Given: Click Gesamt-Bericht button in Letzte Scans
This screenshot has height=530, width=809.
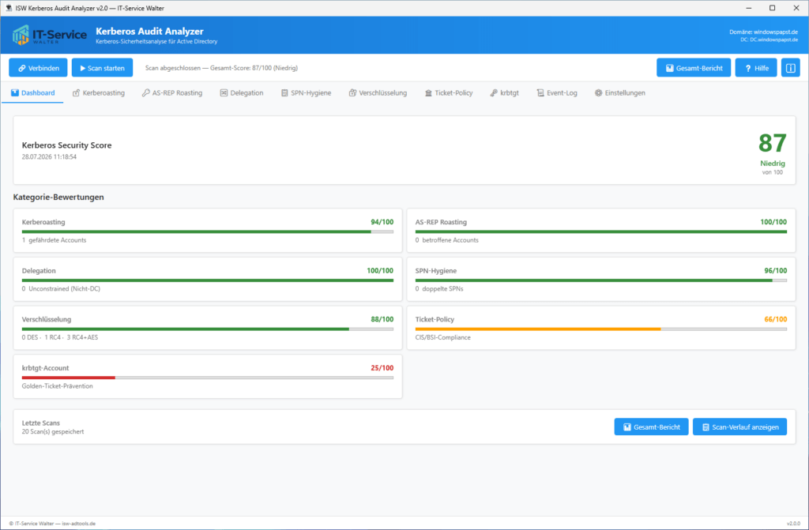Looking at the screenshot, I should (x=651, y=427).
